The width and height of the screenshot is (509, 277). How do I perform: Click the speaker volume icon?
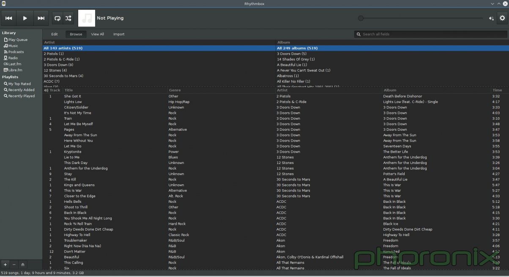tap(491, 18)
